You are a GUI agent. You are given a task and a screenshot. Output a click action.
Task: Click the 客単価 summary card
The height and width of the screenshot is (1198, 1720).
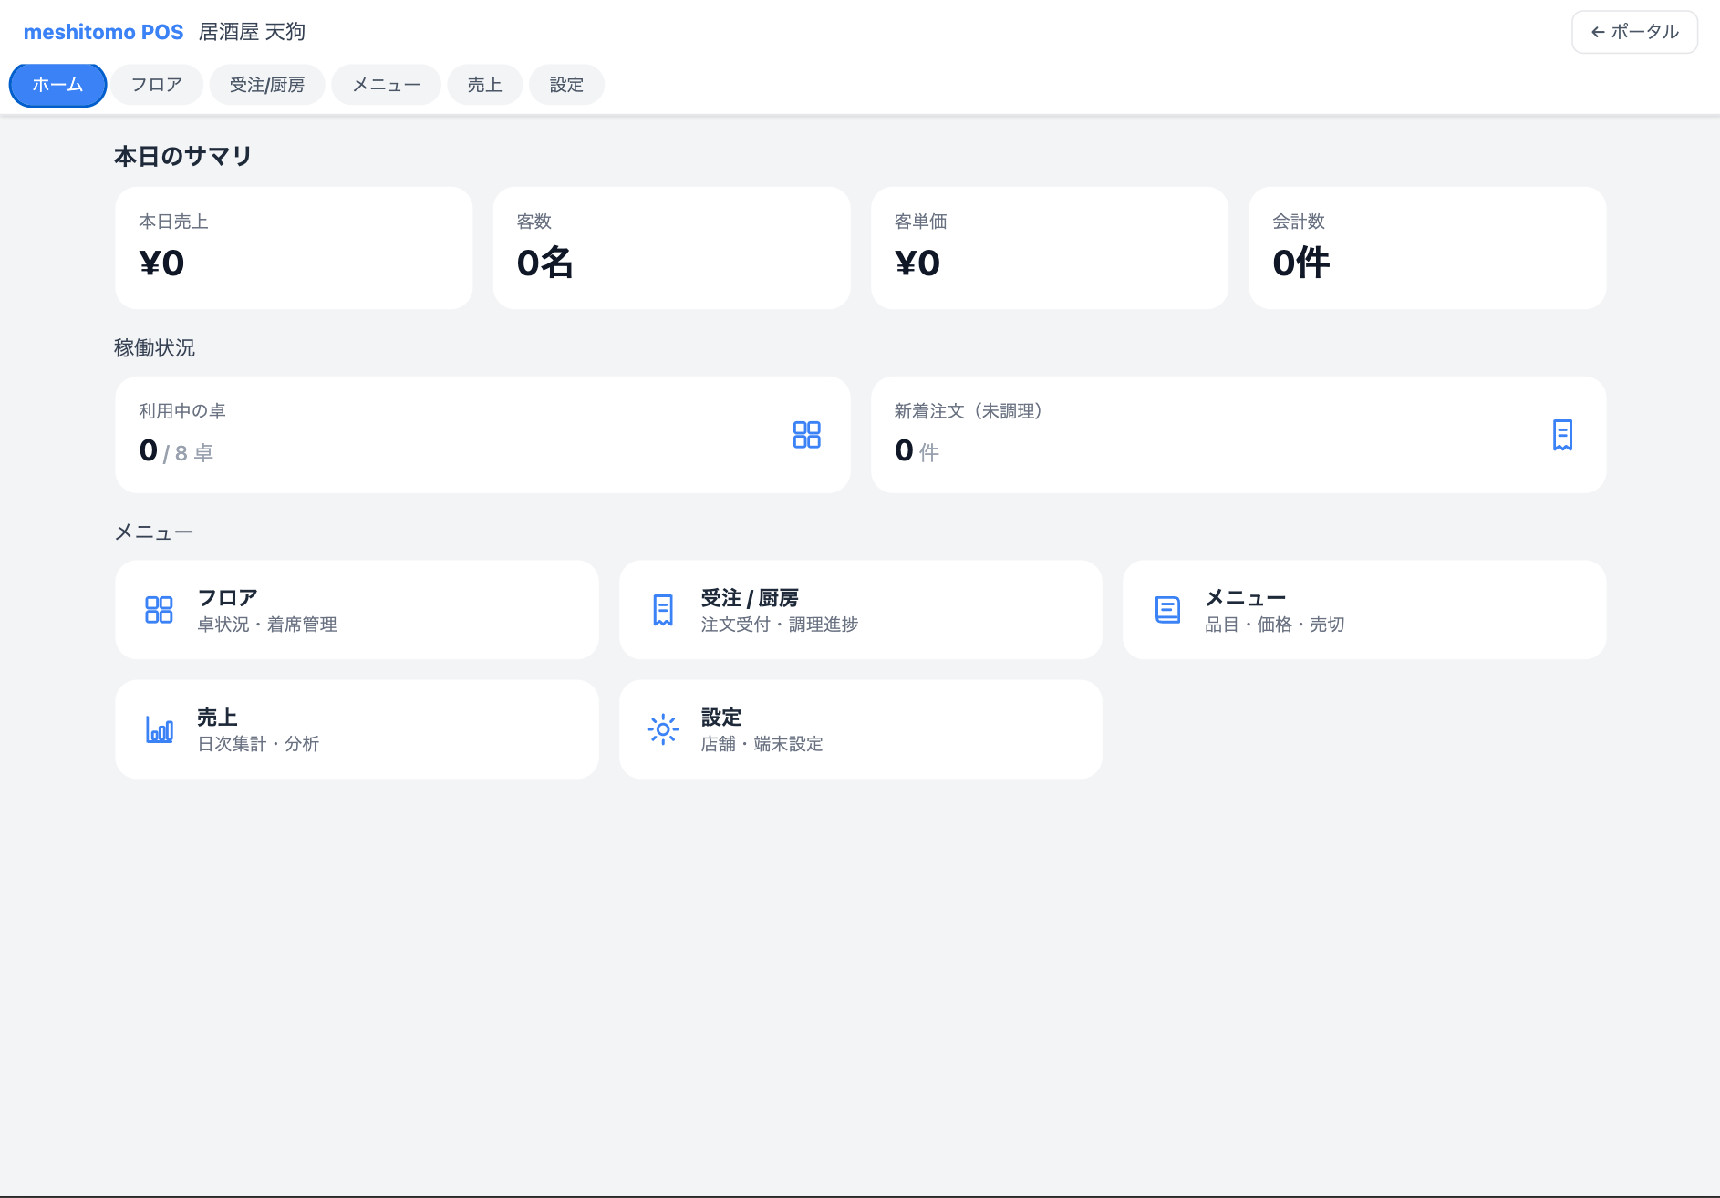coord(1050,248)
